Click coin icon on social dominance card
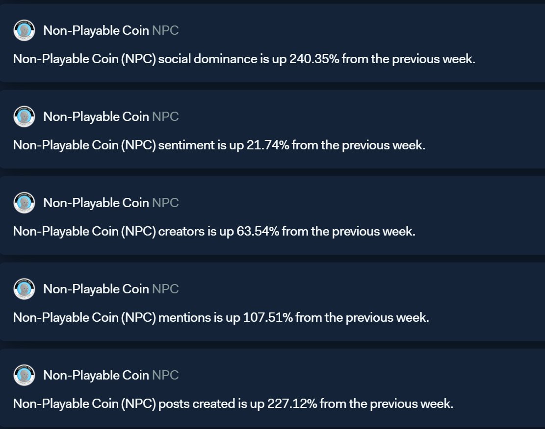 (24, 30)
